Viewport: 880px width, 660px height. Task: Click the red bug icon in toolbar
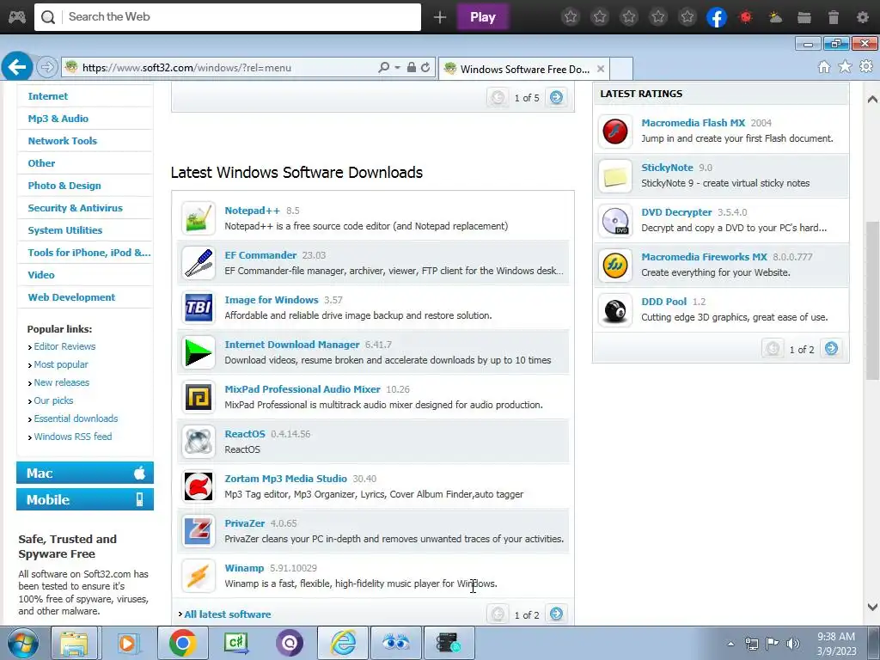pos(746,17)
